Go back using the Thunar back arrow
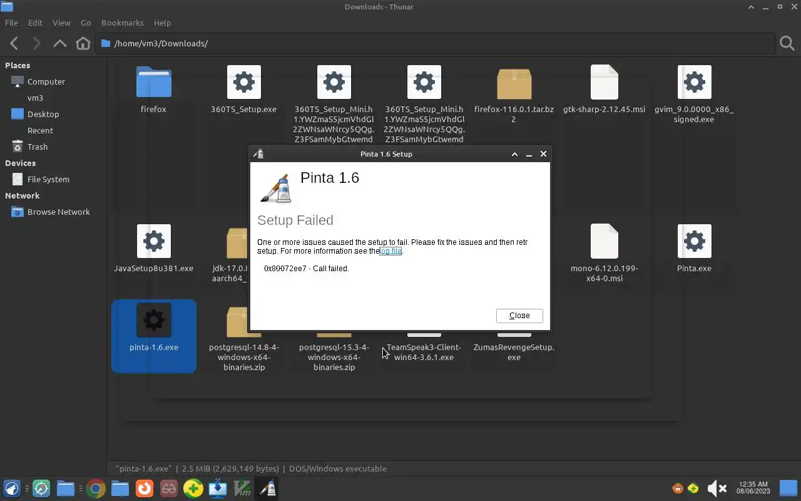Image resolution: width=801 pixels, height=501 pixels. (14, 43)
